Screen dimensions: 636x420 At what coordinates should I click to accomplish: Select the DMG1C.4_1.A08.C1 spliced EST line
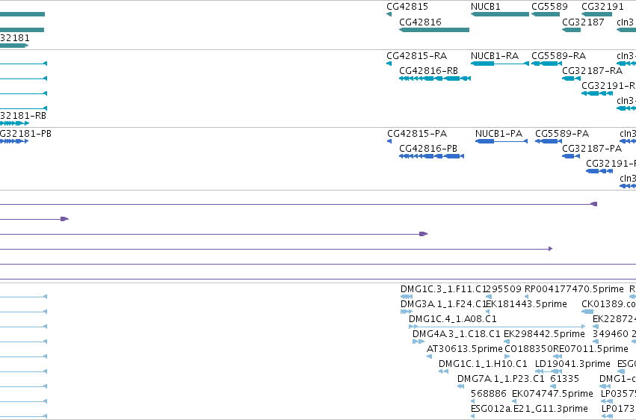[x=497, y=327]
